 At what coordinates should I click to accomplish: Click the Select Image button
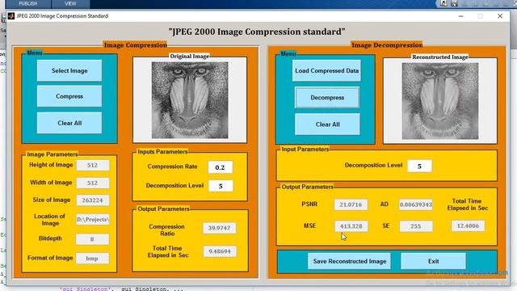click(69, 70)
